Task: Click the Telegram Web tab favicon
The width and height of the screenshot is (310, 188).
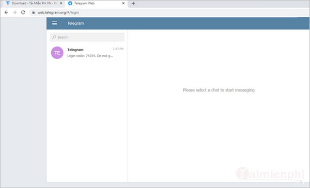Action: pyautogui.click(x=70, y=4)
